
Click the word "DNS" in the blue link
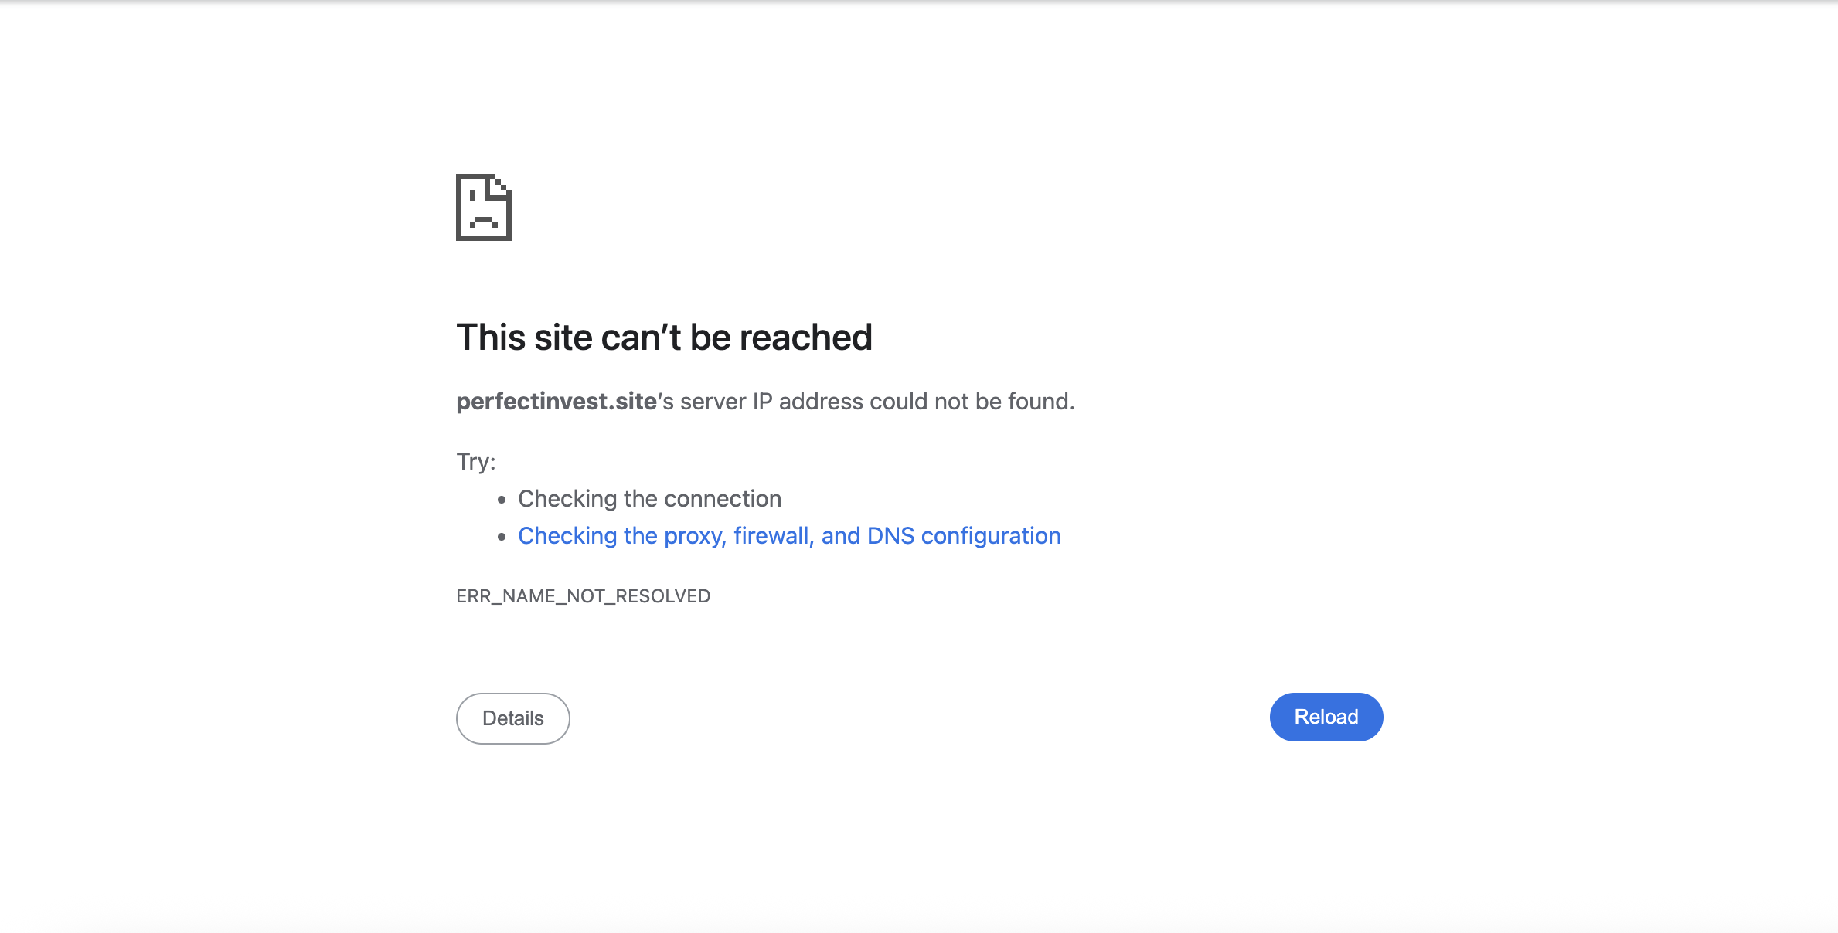click(x=890, y=536)
